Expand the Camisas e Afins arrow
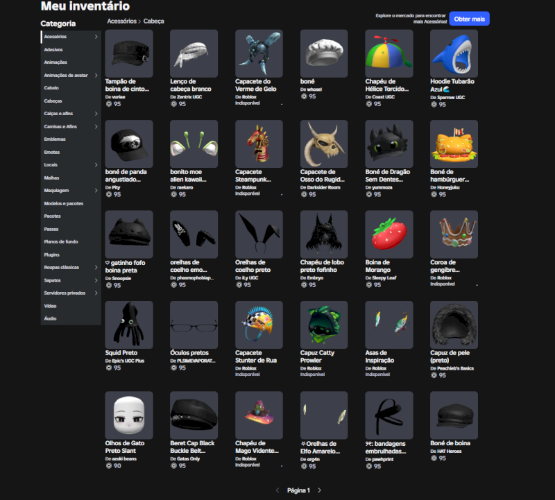Viewport: 555px width, 500px height. pos(96,126)
